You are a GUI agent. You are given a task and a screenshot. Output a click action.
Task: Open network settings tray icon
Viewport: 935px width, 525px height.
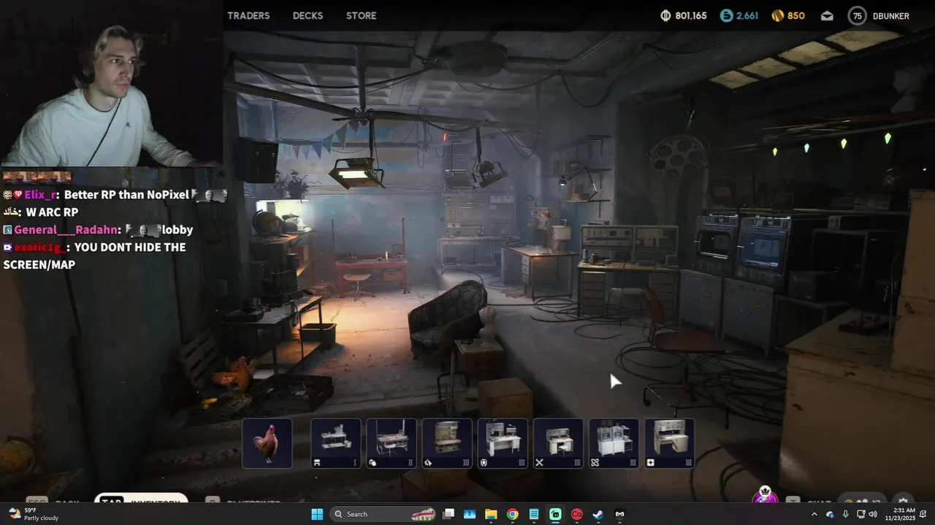pyautogui.click(x=860, y=514)
